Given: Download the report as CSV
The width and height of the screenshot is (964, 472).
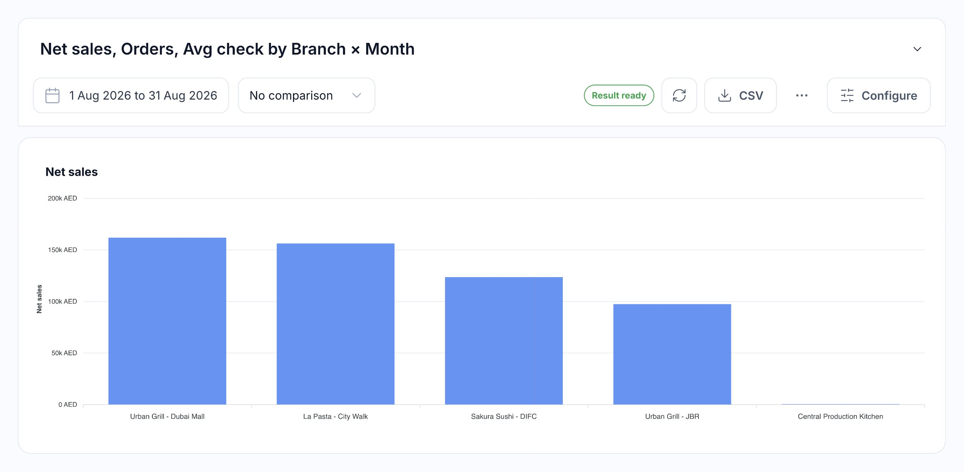Looking at the screenshot, I should 740,95.
